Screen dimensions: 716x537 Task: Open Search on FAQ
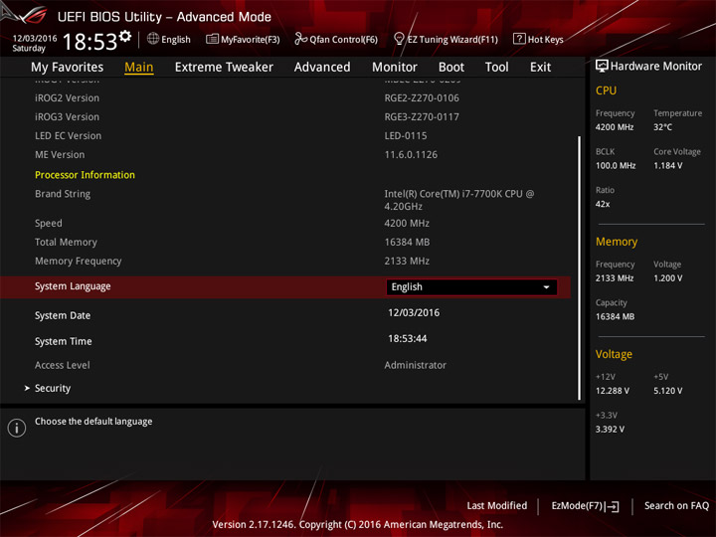(x=676, y=505)
